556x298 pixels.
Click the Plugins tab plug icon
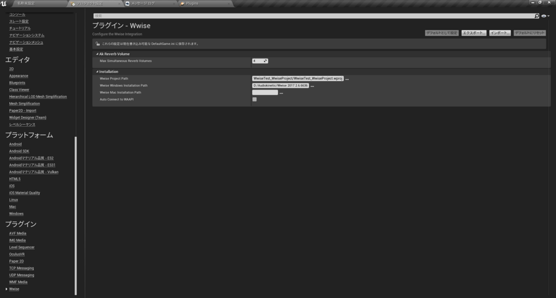[x=182, y=4]
